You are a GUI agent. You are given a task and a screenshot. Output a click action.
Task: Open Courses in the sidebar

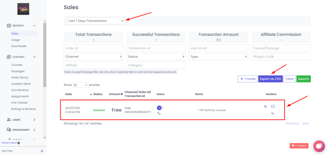[x=17, y=65]
